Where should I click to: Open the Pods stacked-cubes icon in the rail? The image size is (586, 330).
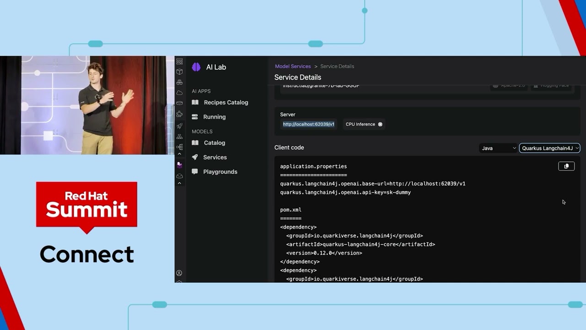click(179, 82)
